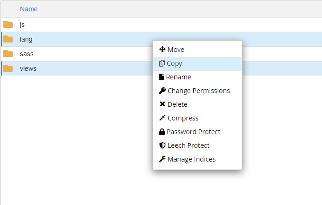Click the Copy pages icon
This screenshot has height=205, width=322.
162,63
